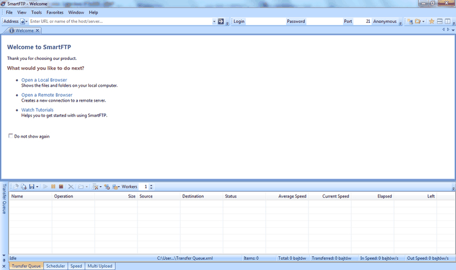Open the File menu
Screen dimensions: 456x270
click(x=9, y=13)
